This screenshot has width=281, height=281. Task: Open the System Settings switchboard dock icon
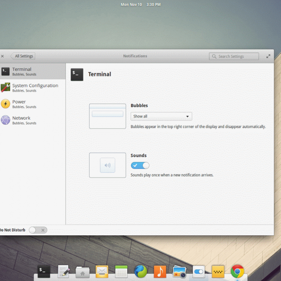pyautogui.click(x=198, y=270)
